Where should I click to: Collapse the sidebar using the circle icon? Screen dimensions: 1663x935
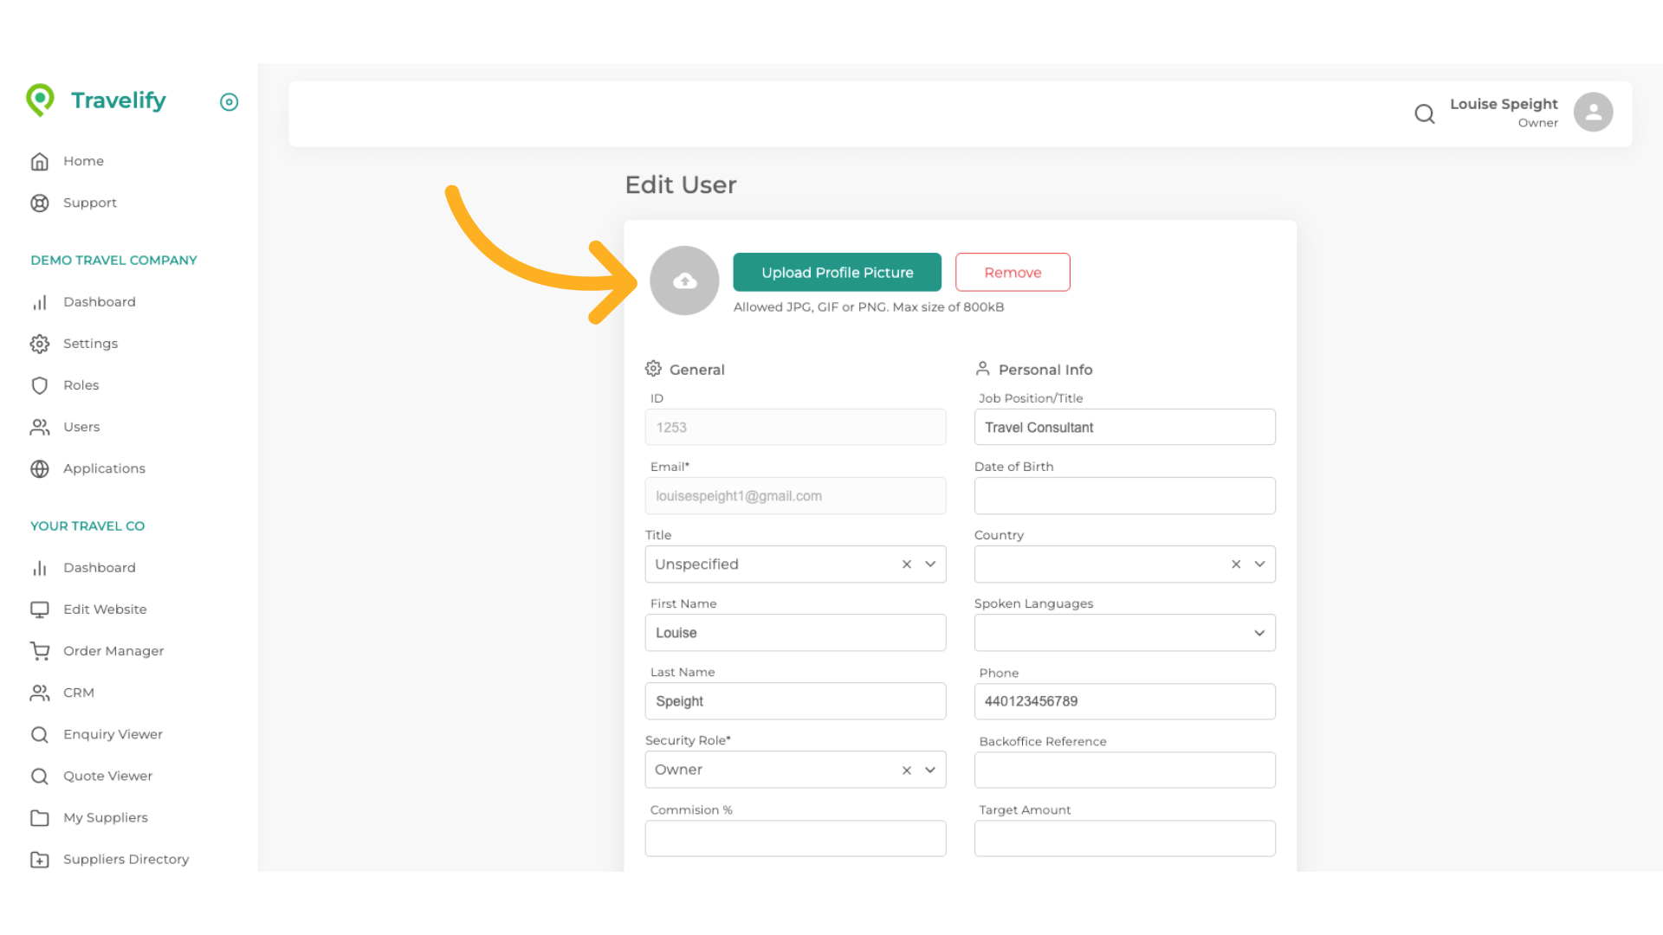point(229,102)
